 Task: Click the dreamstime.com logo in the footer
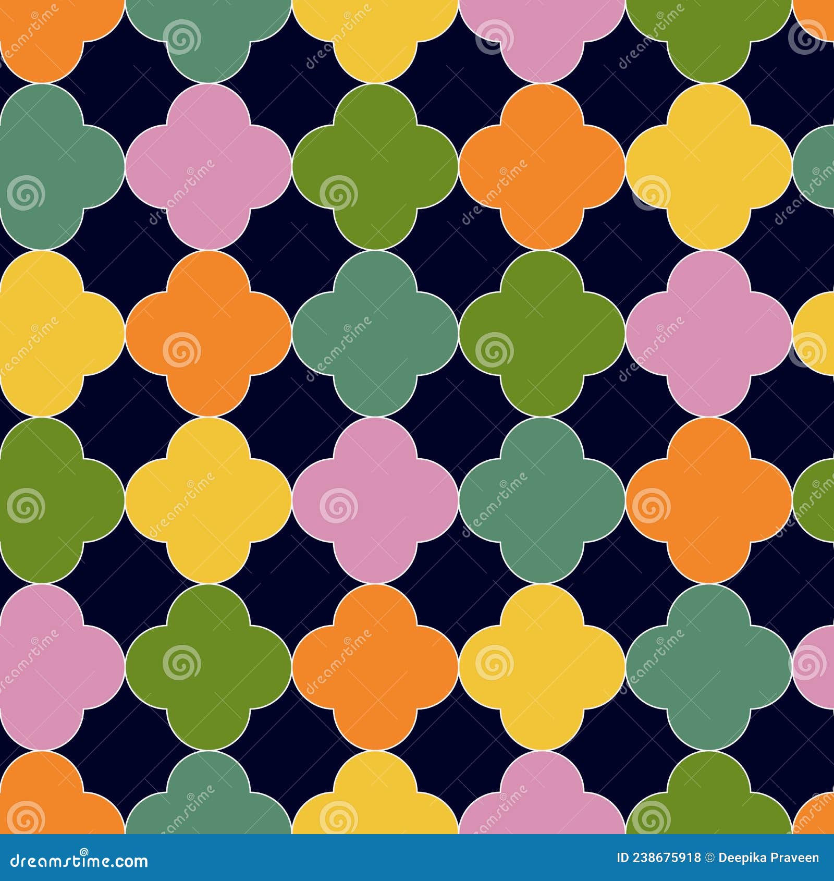click(78, 861)
